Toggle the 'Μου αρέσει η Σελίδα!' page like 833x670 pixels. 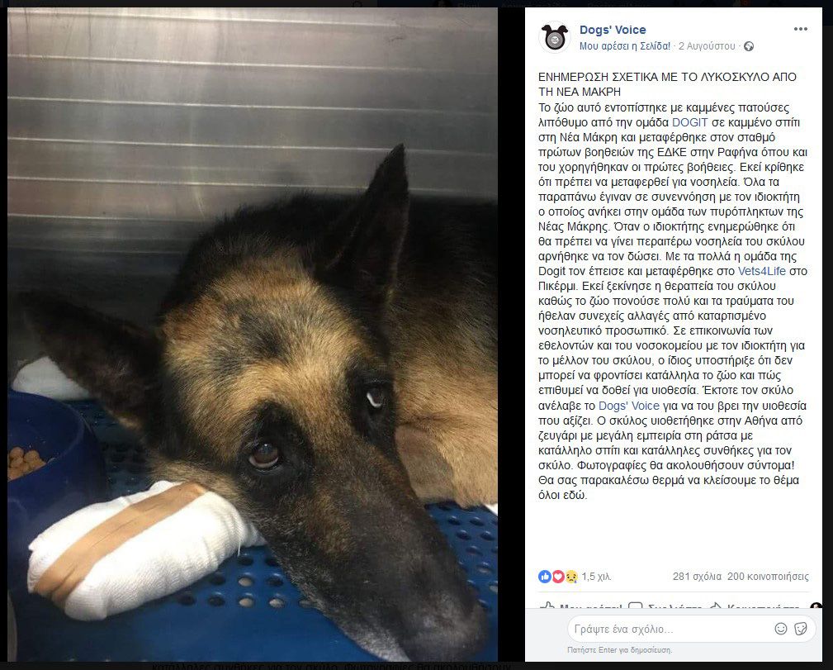625,46
